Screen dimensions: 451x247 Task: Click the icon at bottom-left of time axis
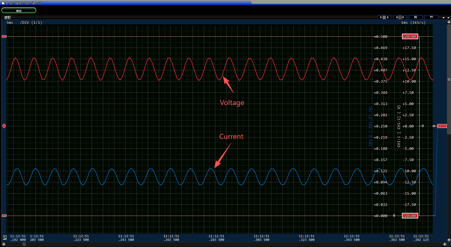click(x=4, y=237)
